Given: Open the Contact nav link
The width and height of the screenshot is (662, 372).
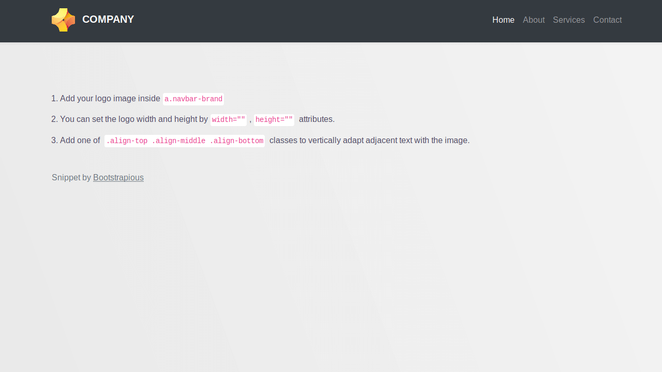Looking at the screenshot, I should (607, 20).
